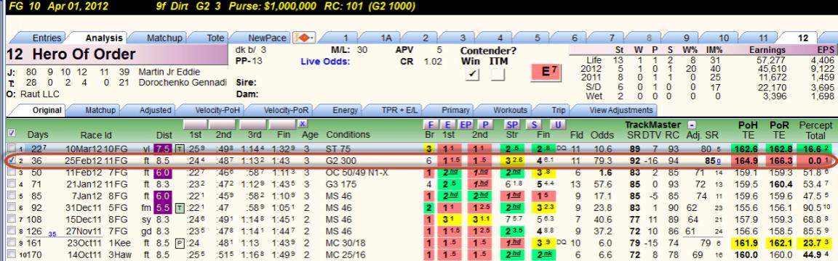Click the purple 5.5 distance cell

point(162,207)
